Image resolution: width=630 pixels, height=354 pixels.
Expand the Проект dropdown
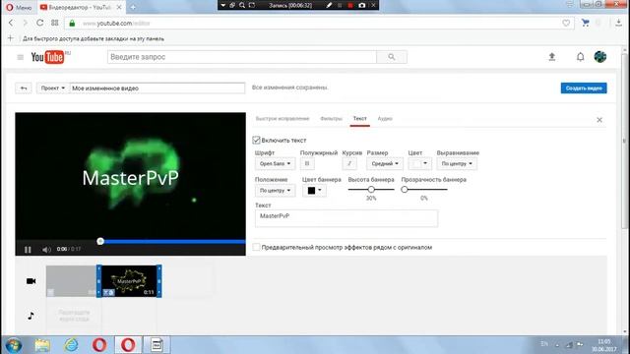pos(52,88)
